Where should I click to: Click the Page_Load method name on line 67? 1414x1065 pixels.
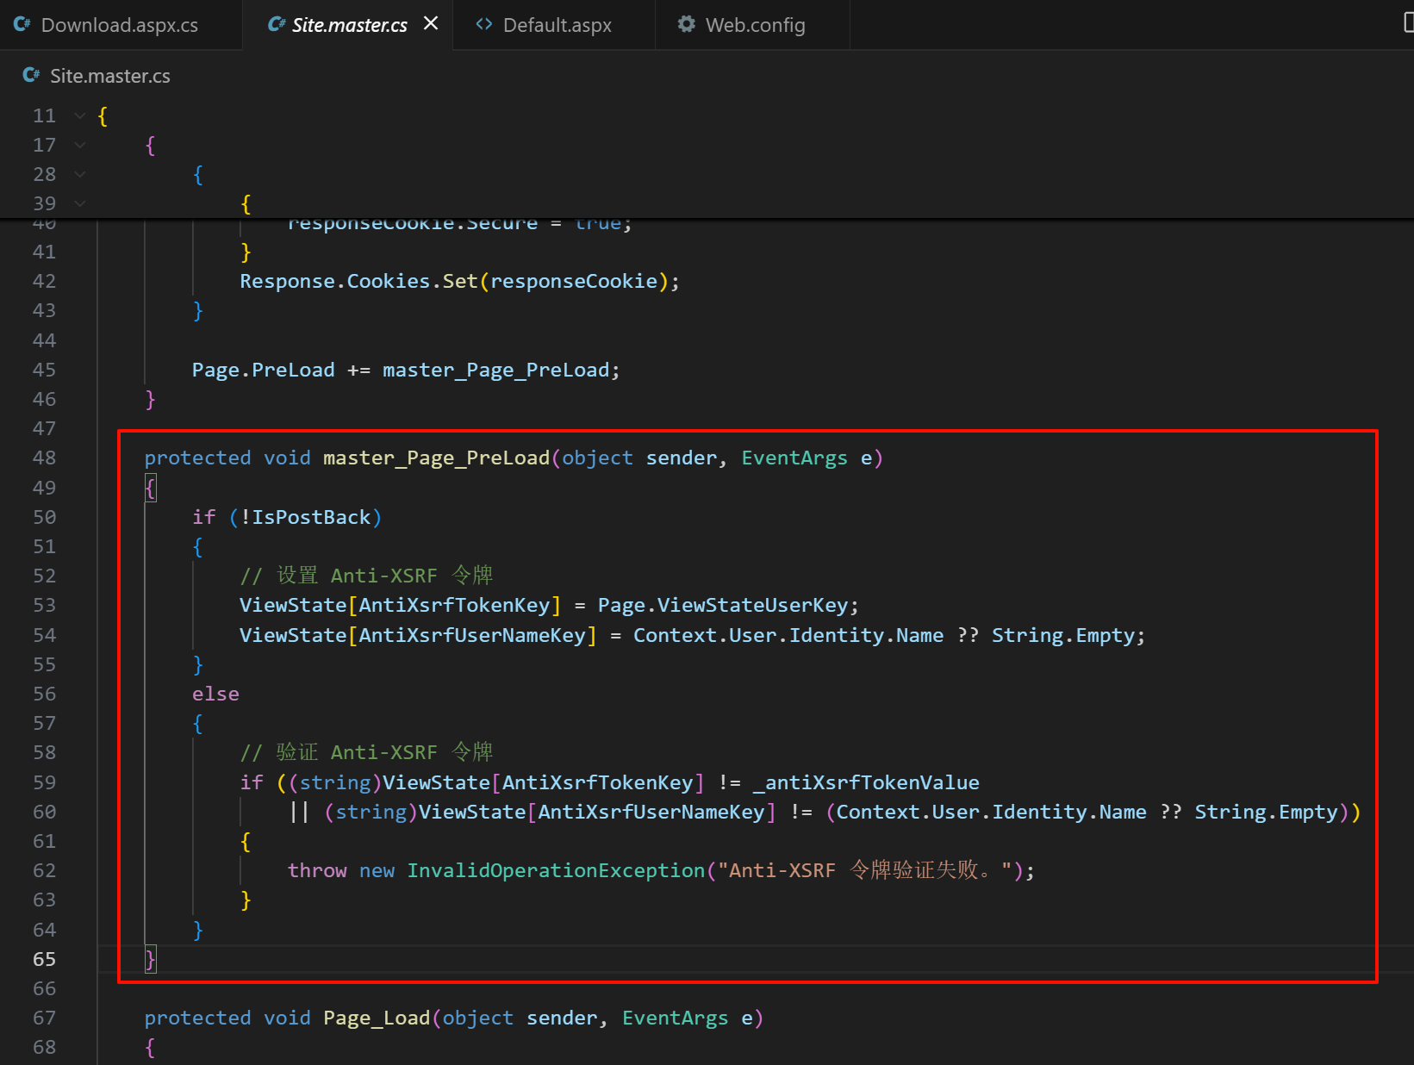(377, 1018)
